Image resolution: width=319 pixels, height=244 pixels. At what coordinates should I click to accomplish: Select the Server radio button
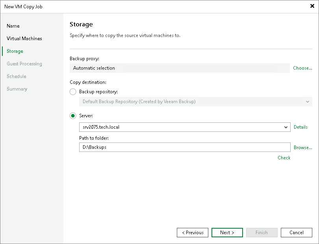tap(73, 116)
